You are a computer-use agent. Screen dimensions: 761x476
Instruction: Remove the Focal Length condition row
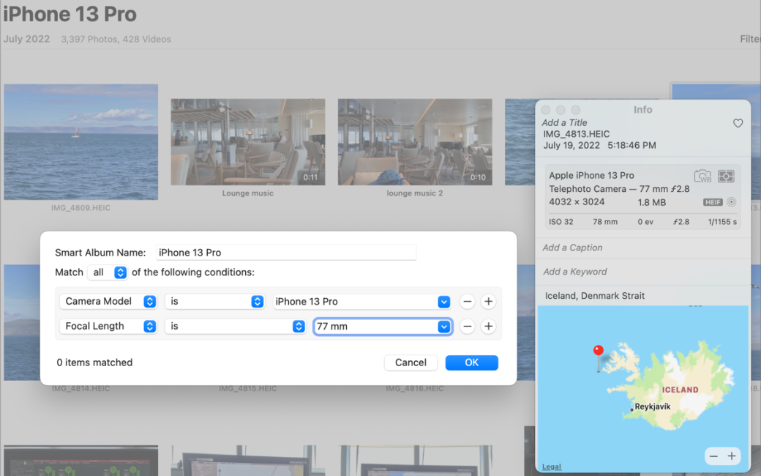pyautogui.click(x=467, y=327)
